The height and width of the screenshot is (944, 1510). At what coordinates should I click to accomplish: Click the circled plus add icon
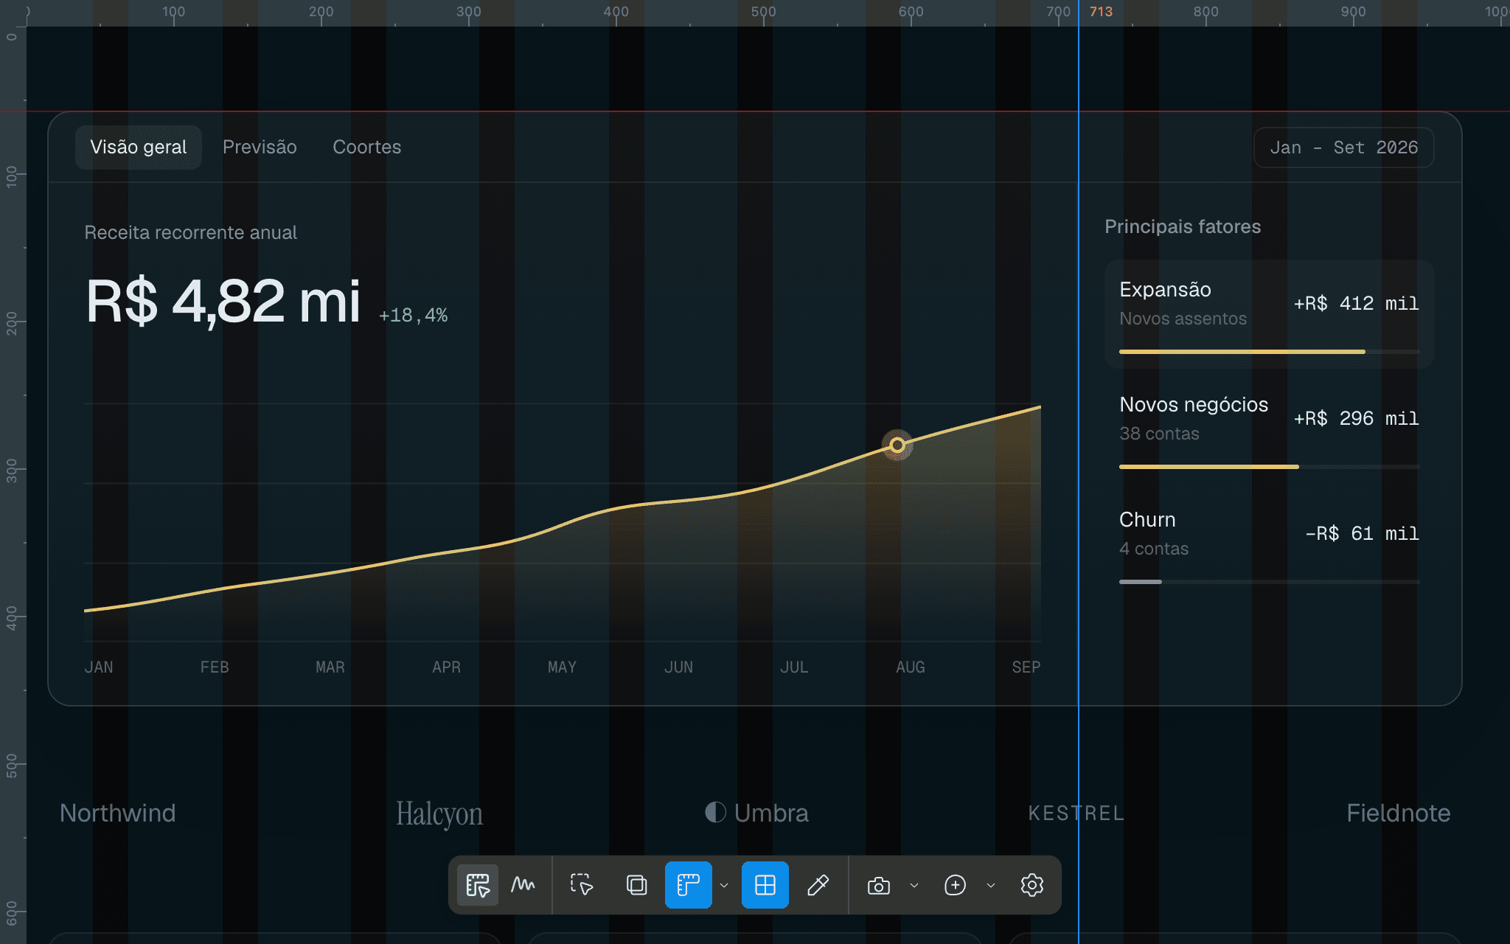955,885
